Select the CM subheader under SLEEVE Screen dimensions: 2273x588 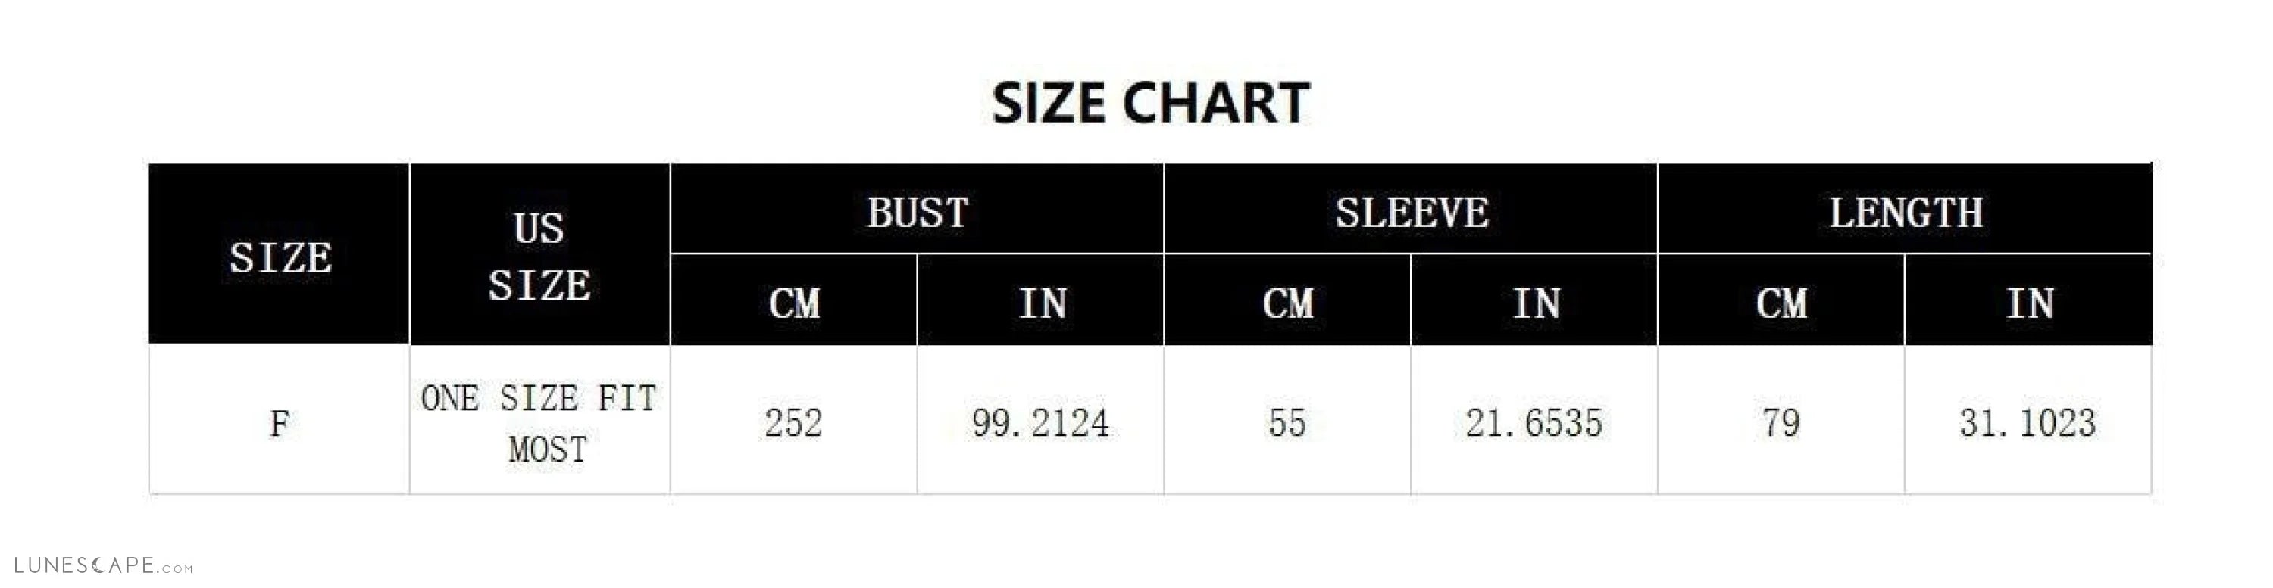pyautogui.click(x=1288, y=300)
